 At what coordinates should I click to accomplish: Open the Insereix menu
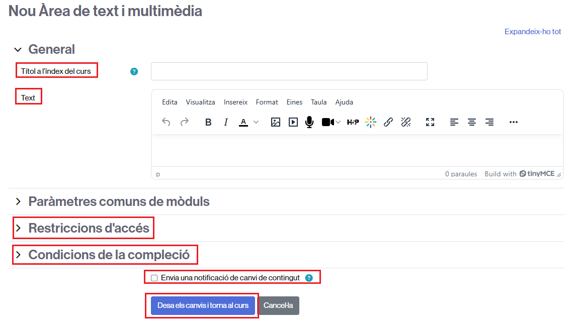[235, 102]
